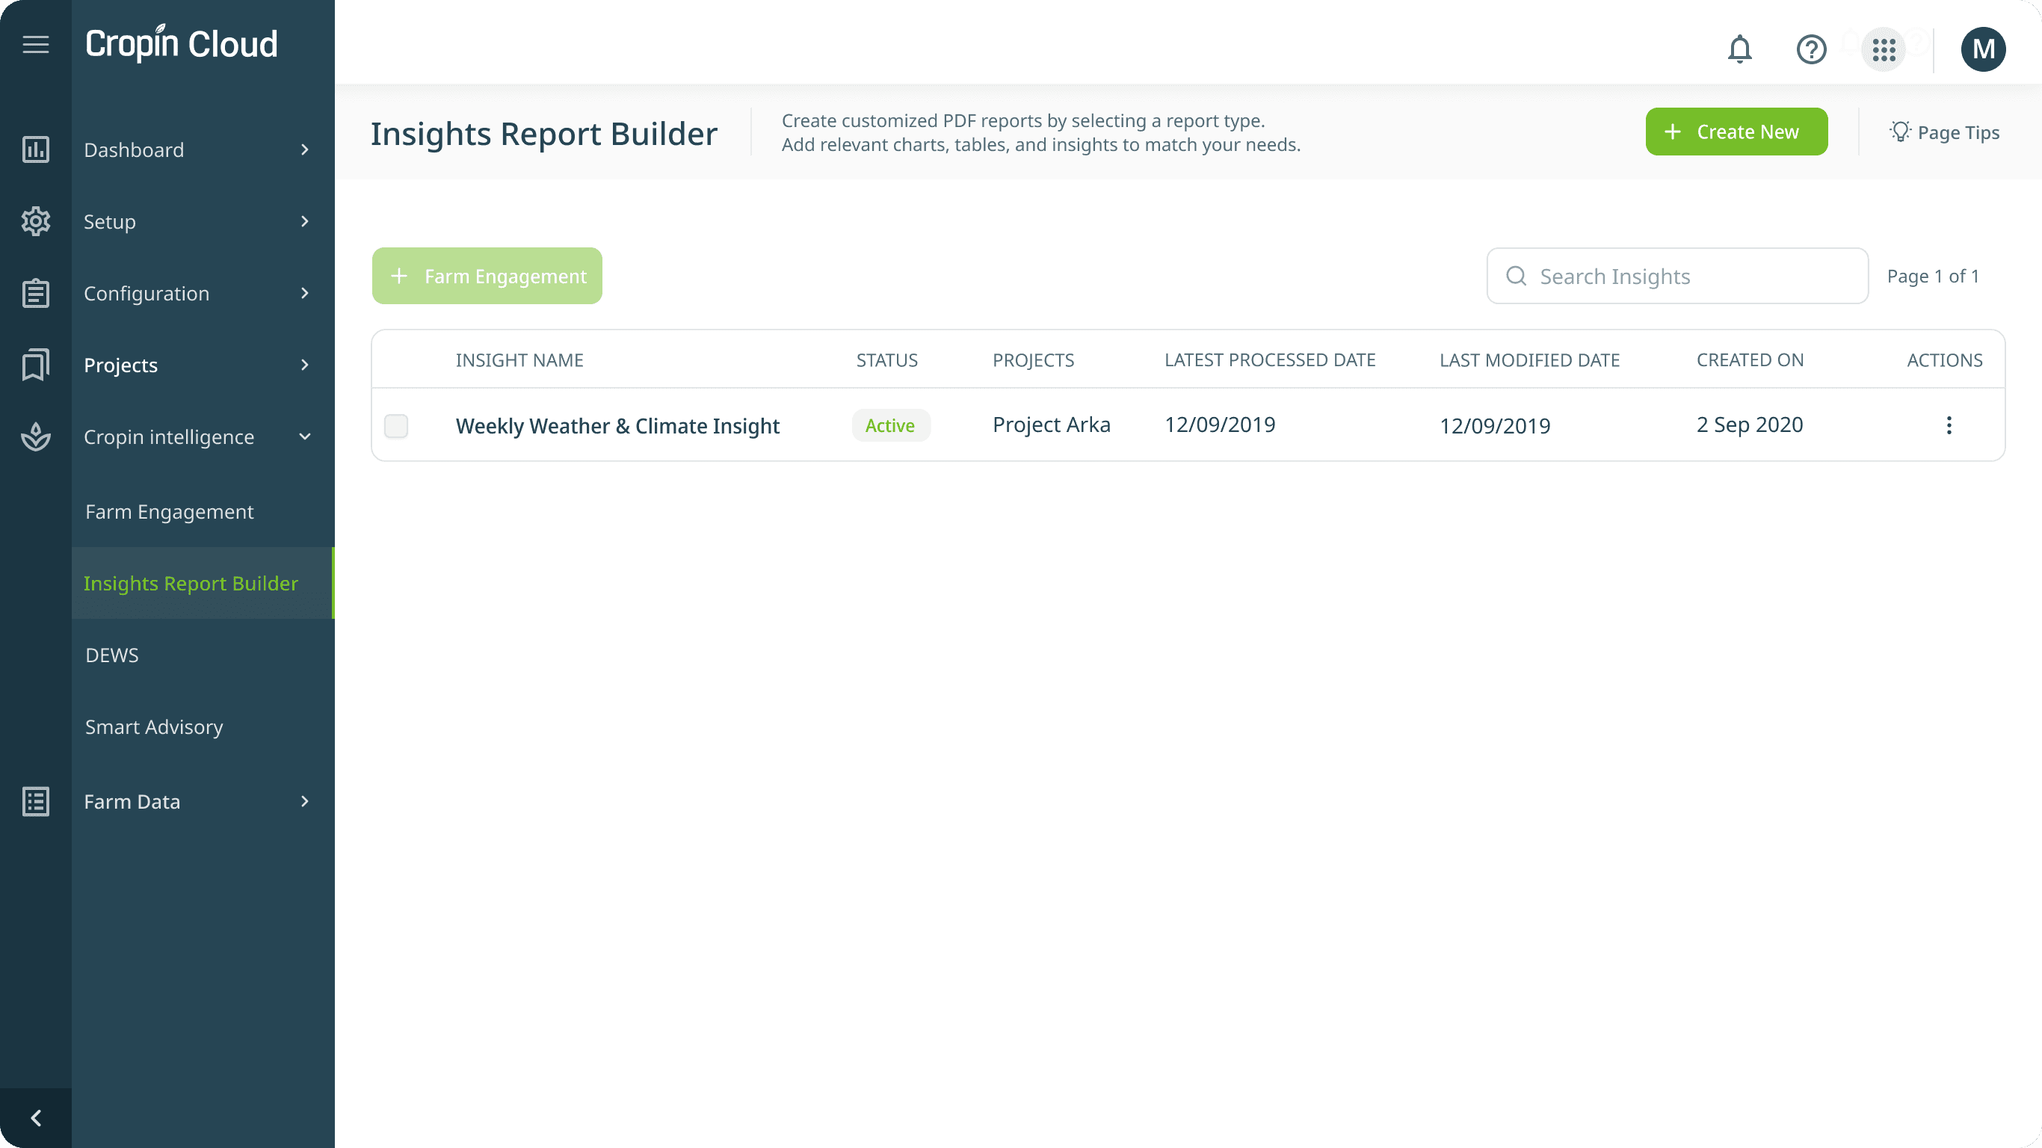The image size is (2042, 1148).
Task: Select the Weekly Weather & Climate Insight checkbox
Action: click(396, 426)
